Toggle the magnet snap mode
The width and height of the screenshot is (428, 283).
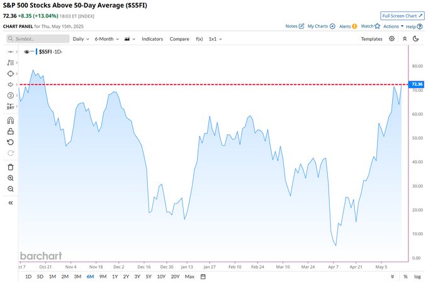click(x=10, y=121)
